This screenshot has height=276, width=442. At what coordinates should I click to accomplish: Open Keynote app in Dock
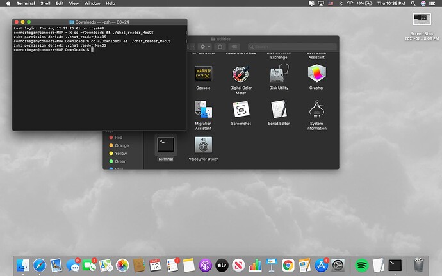[x=272, y=265]
